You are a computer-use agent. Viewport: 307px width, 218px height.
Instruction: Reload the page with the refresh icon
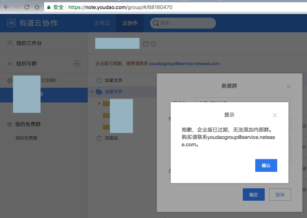click(x=27, y=7)
